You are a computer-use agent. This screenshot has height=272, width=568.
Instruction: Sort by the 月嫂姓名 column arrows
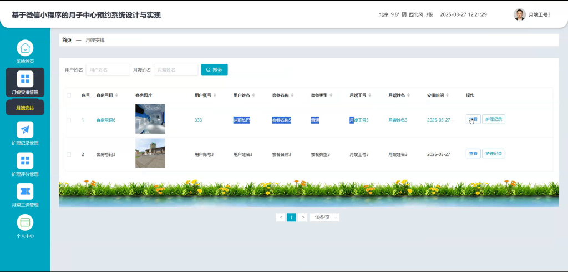pos(409,95)
